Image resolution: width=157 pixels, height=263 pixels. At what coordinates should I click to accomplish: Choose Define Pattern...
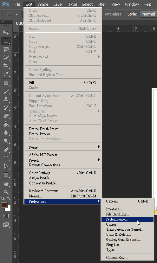pyautogui.click(x=63, y=134)
